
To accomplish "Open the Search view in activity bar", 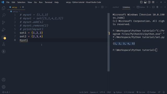I will 3,15.
